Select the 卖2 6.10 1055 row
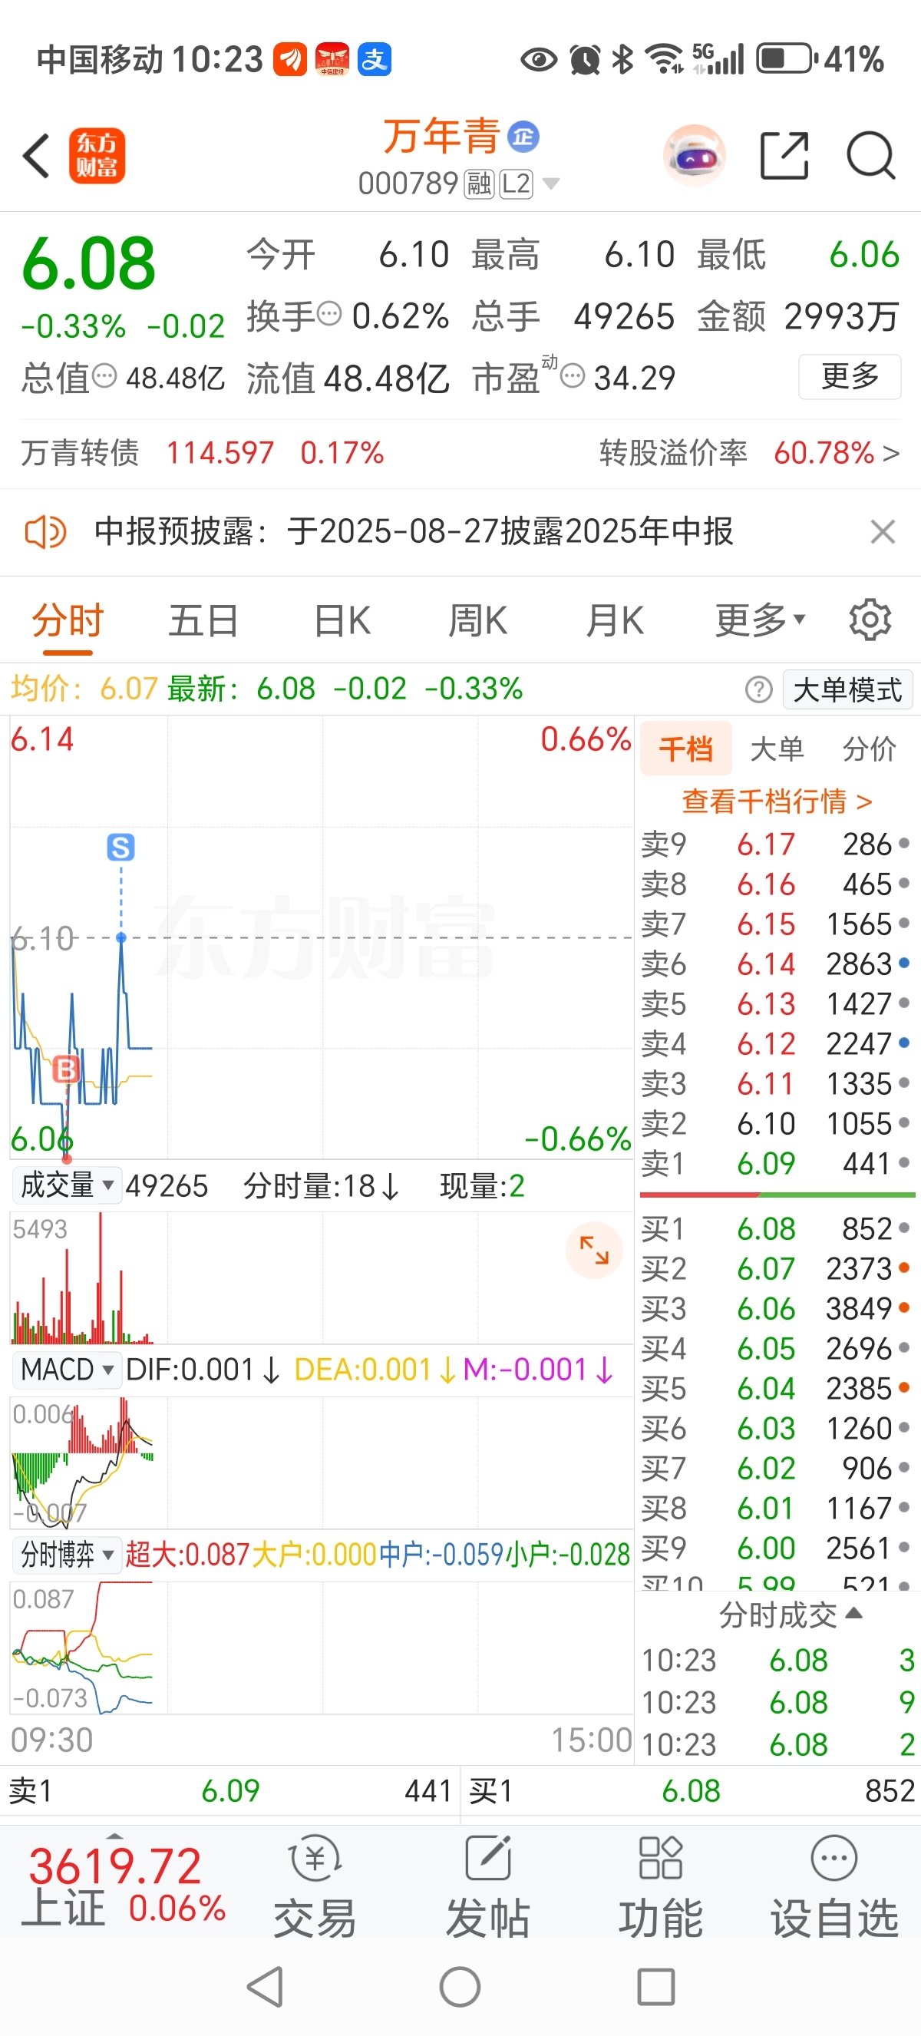Screen dimensions: 921x2036 tap(776, 1123)
